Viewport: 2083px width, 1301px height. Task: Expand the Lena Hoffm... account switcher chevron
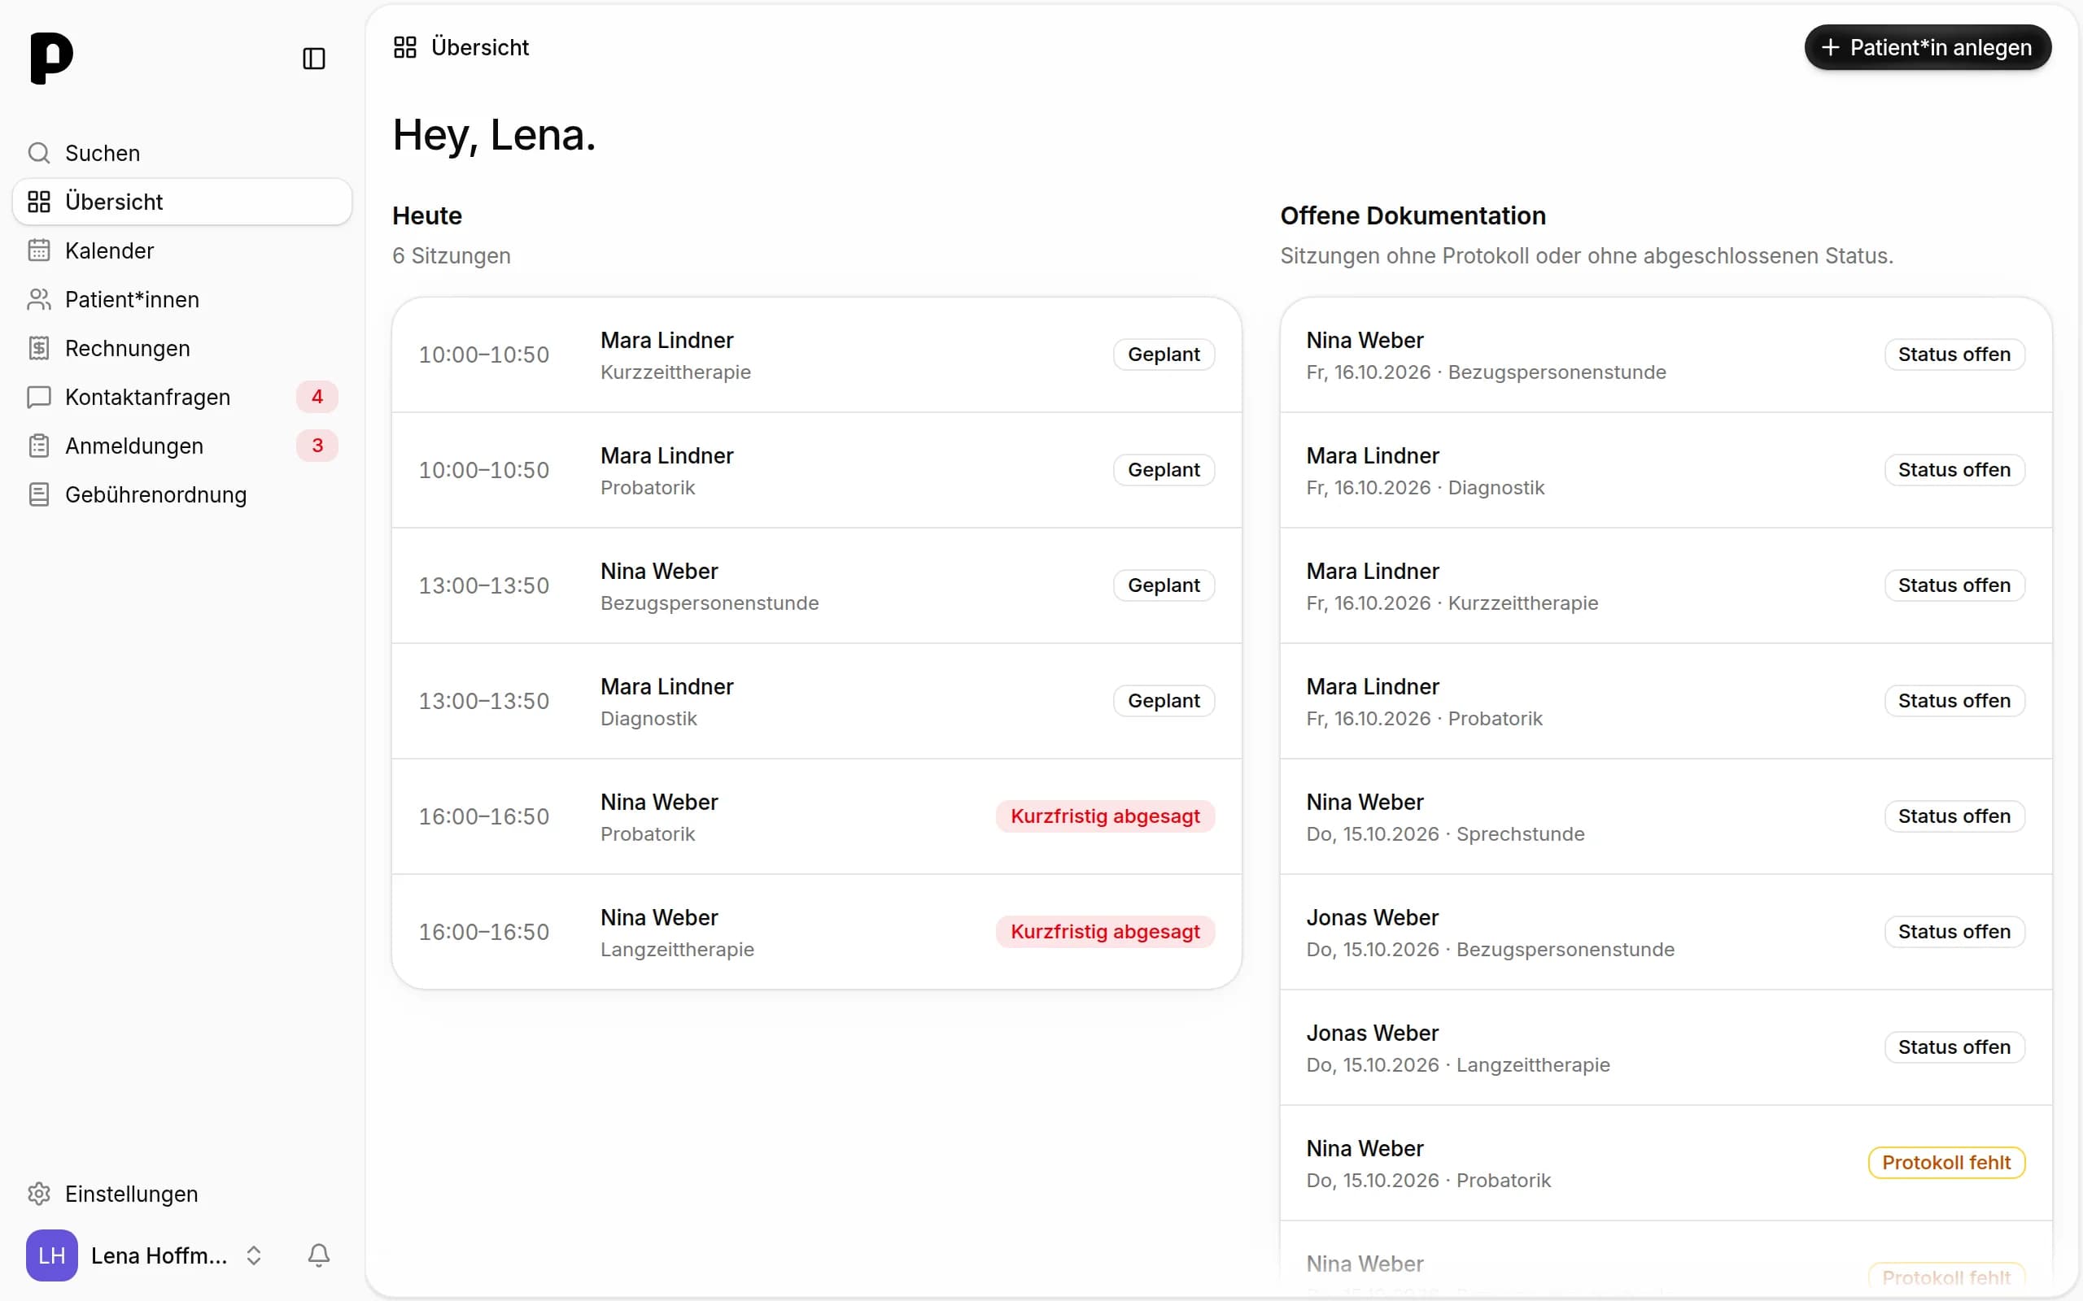point(253,1255)
